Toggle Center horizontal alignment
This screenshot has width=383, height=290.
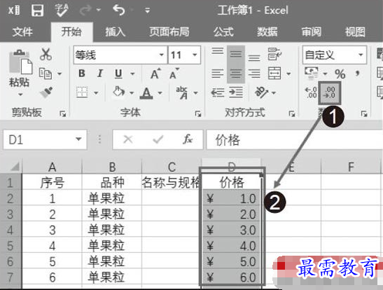[236, 74]
